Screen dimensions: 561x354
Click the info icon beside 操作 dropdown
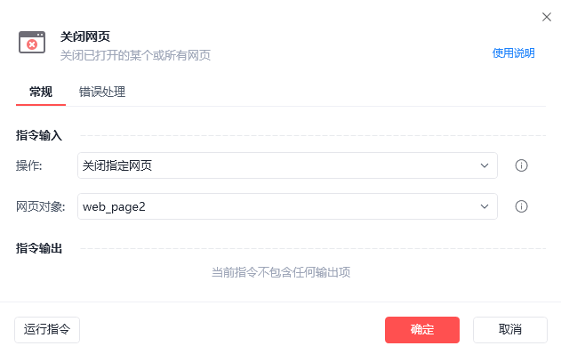pos(521,165)
